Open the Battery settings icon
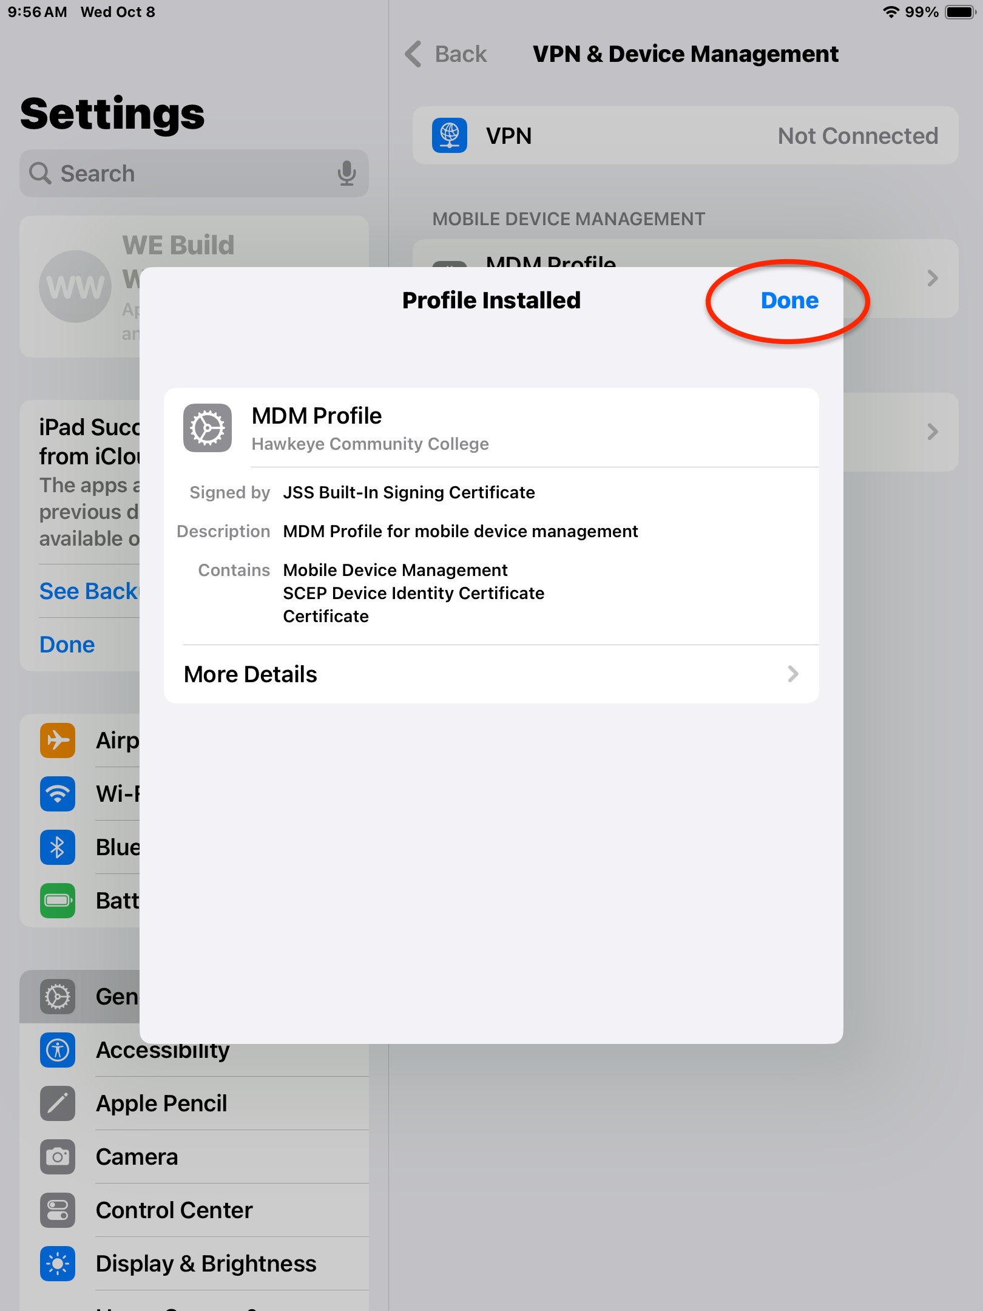Viewport: 983px width, 1311px height. click(x=58, y=901)
